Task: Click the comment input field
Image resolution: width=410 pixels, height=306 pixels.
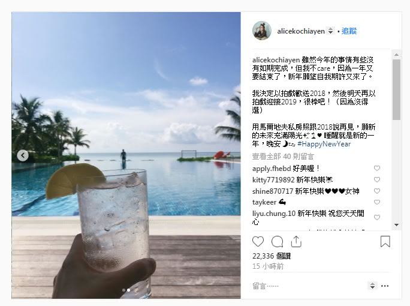Action: pyautogui.click(x=309, y=286)
